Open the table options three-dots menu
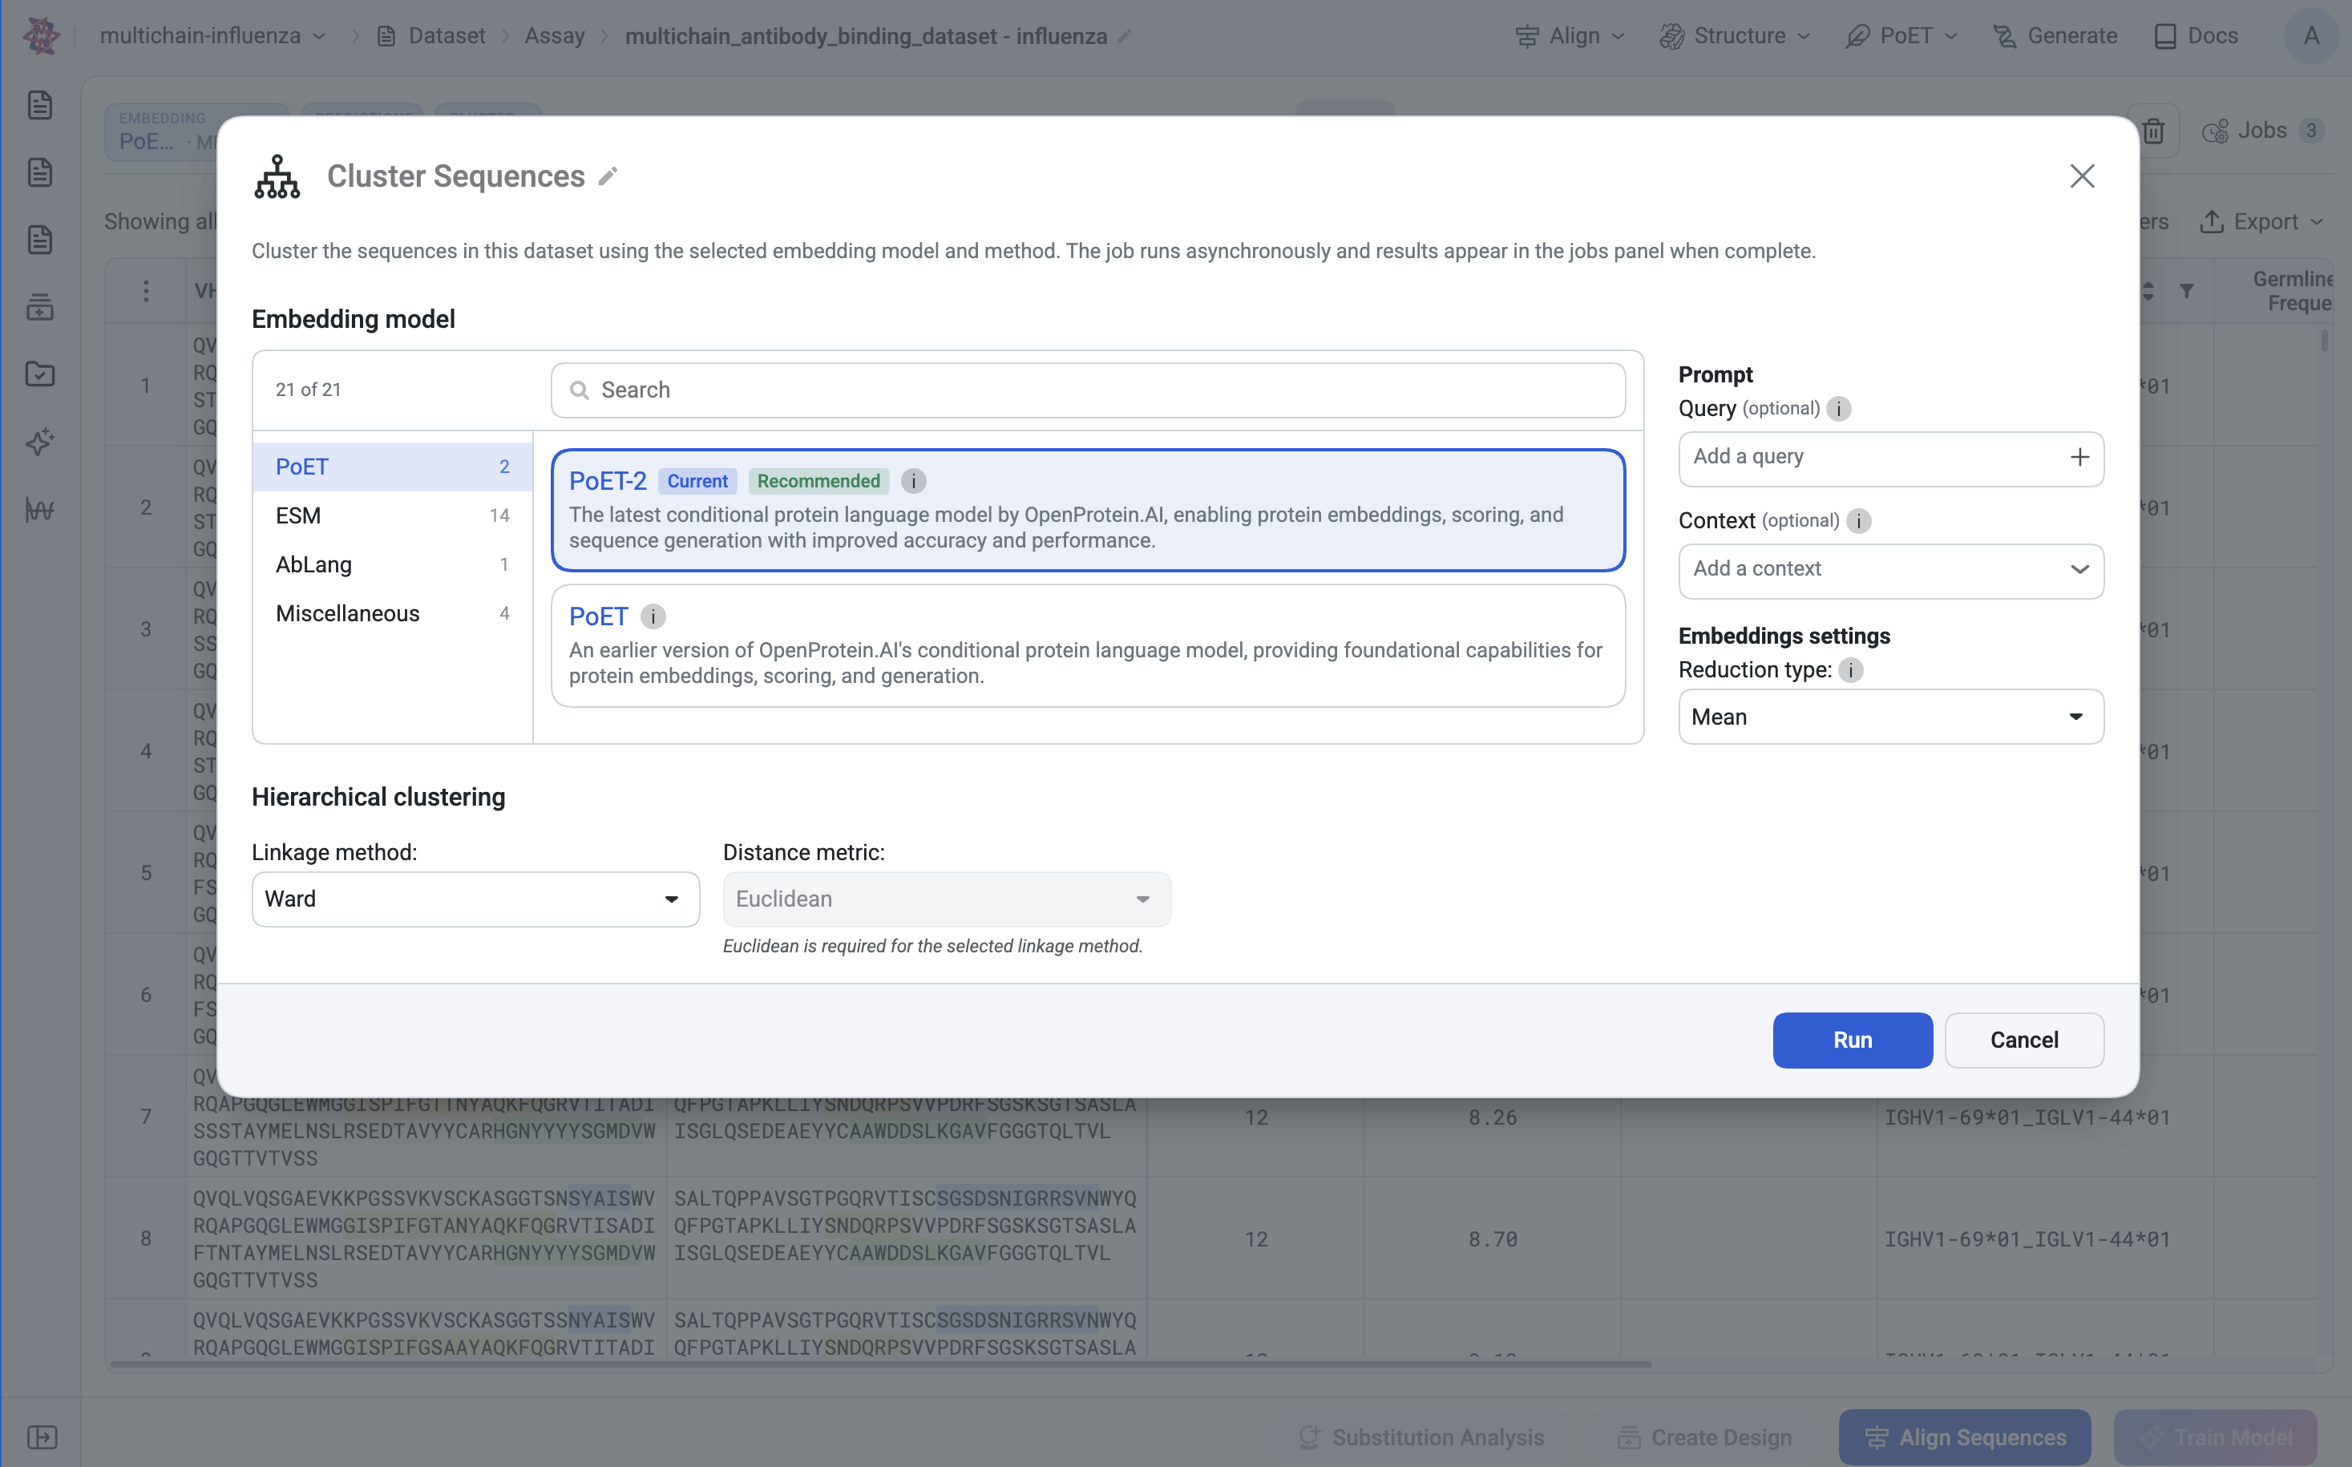 click(x=146, y=291)
